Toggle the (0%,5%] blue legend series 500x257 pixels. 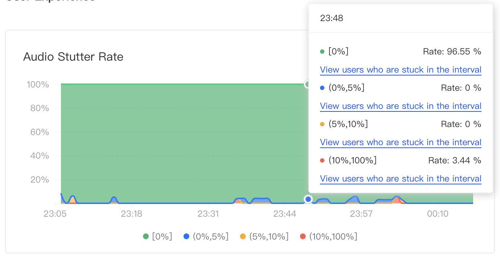206,237
